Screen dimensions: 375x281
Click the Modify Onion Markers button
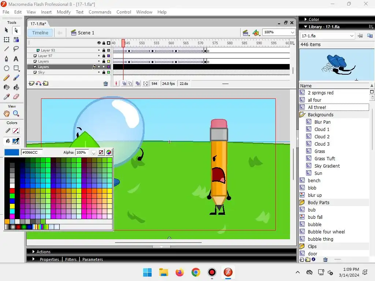pos(145,84)
